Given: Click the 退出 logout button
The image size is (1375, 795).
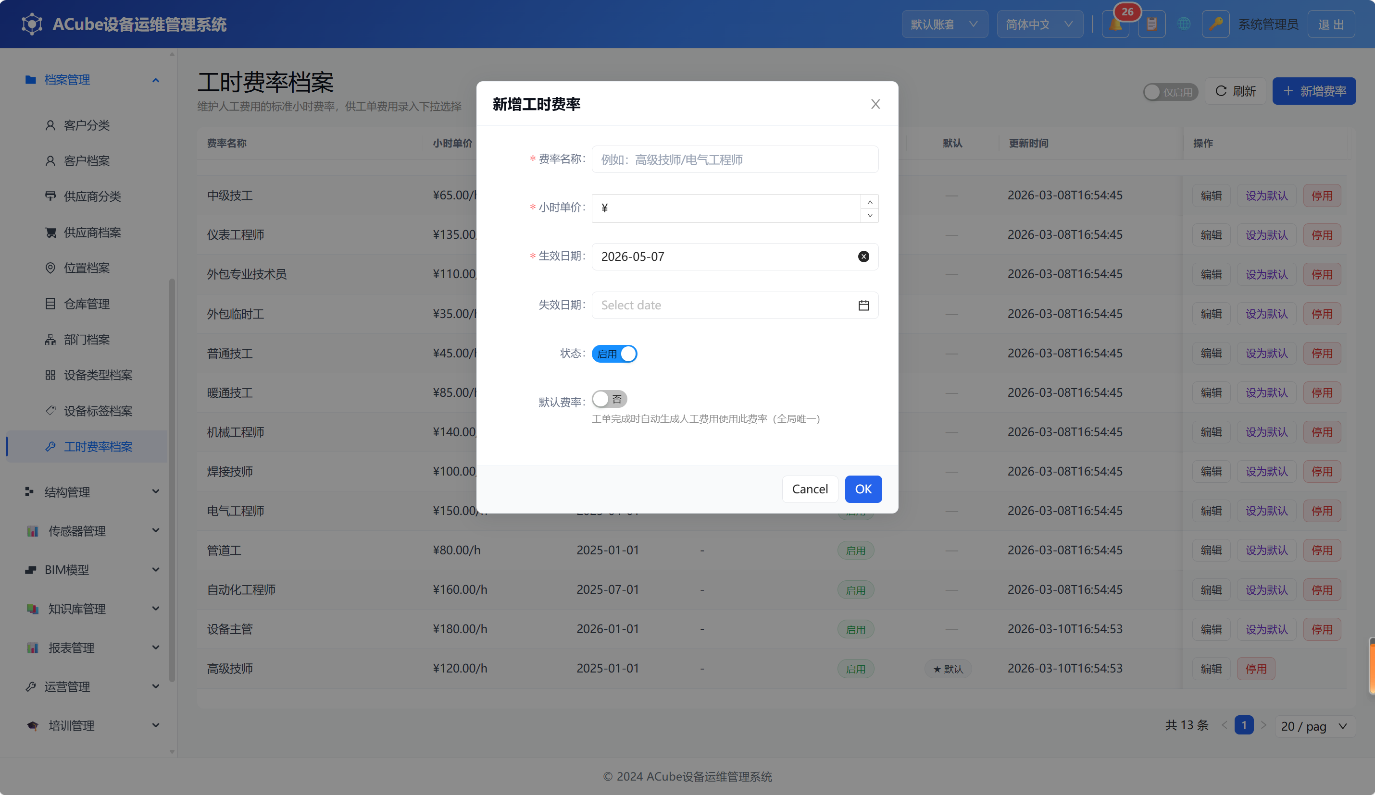Looking at the screenshot, I should [1331, 24].
